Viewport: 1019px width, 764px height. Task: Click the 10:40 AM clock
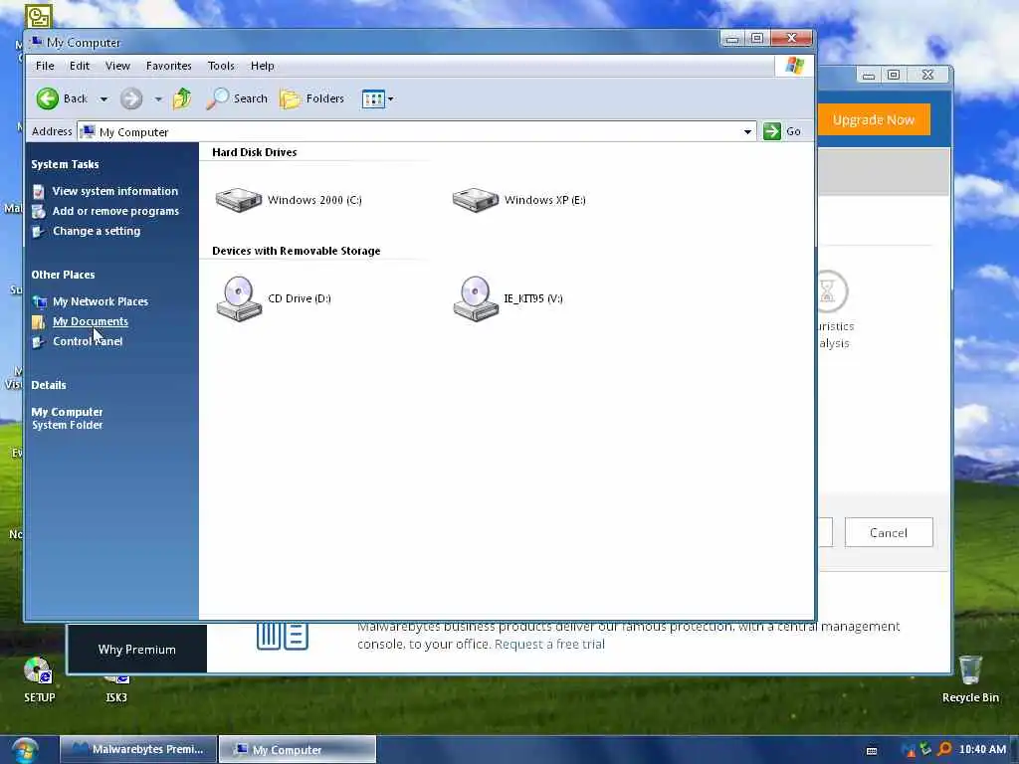tap(982, 749)
